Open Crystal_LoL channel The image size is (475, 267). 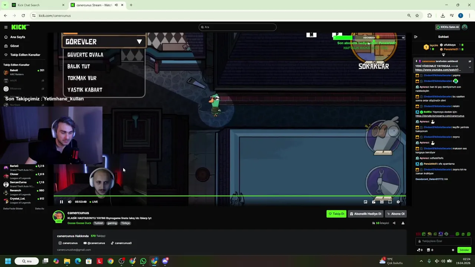pyautogui.click(x=24, y=201)
